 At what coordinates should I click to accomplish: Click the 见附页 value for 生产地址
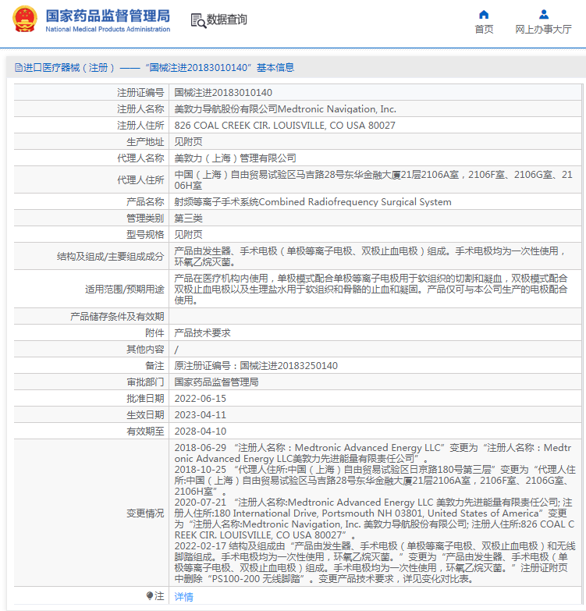[188, 142]
